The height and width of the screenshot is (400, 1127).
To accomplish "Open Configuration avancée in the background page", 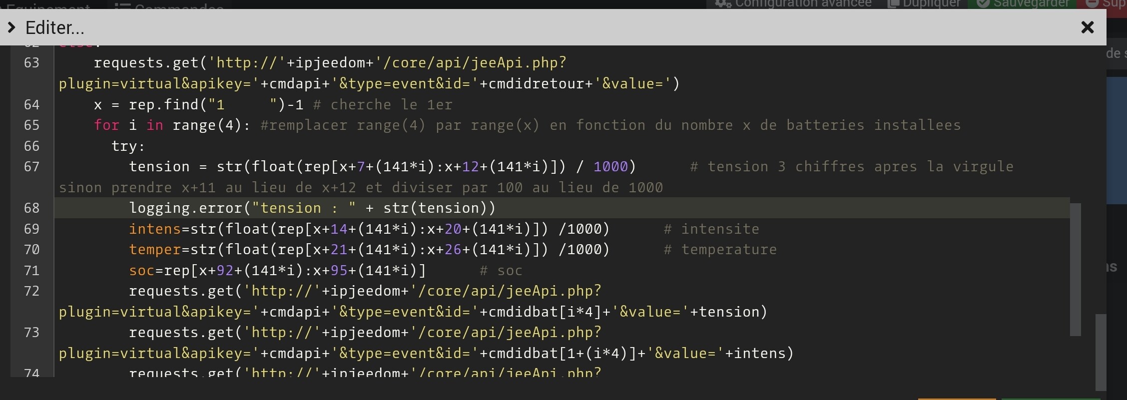I will pos(794,4).
